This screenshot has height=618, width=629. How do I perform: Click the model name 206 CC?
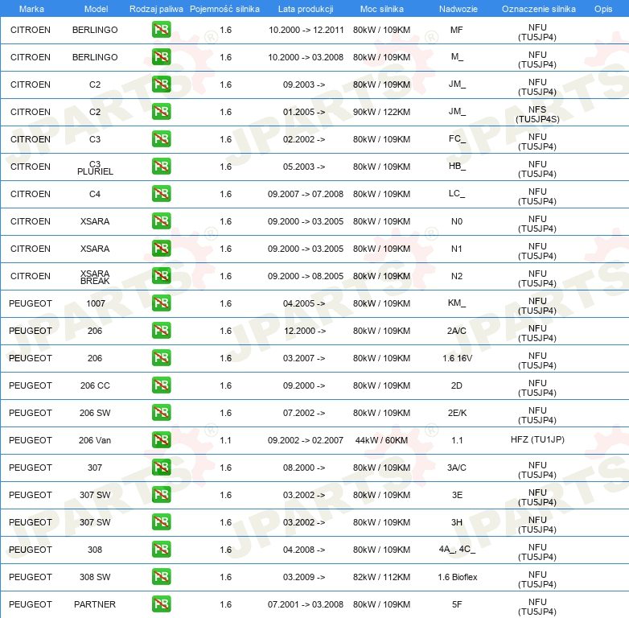(95, 385)
